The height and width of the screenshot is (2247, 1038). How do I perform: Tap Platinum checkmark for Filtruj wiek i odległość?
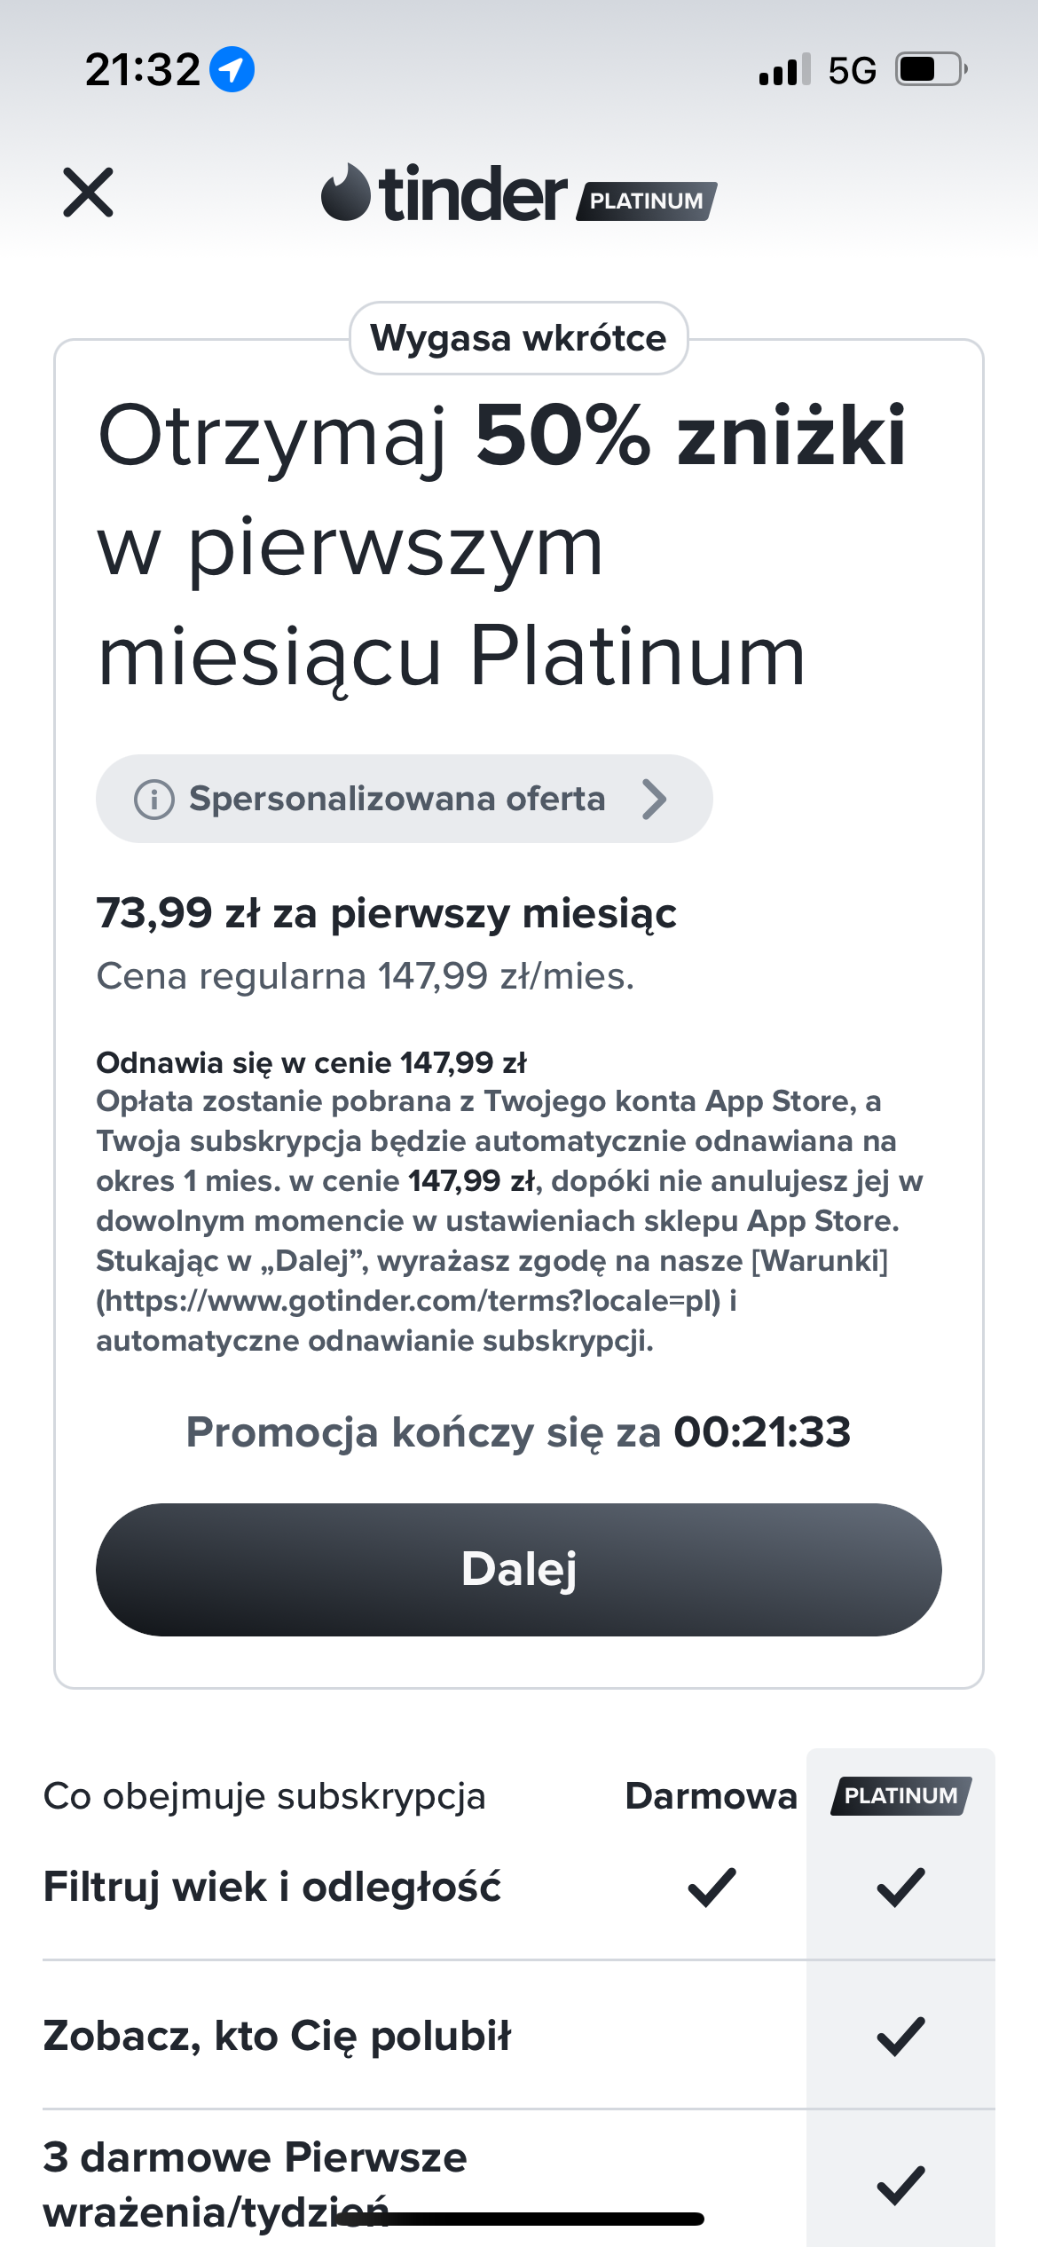(x=900, y=1888)
